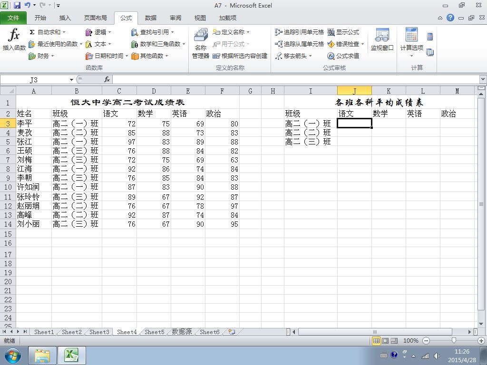487x365 pixels.
Task: Expand the Define Name (定义名称) dropdown arrow
Action: 248,32
